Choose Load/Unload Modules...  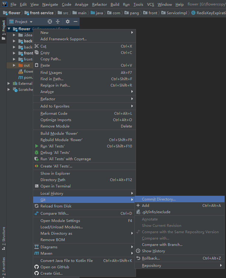(x=84, y=227)
